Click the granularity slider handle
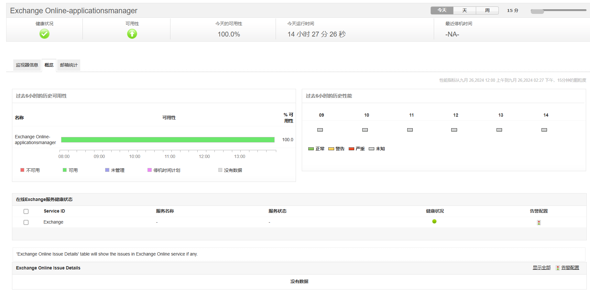Viewport: 590px width, 294px height. click(x=537, y=11)
